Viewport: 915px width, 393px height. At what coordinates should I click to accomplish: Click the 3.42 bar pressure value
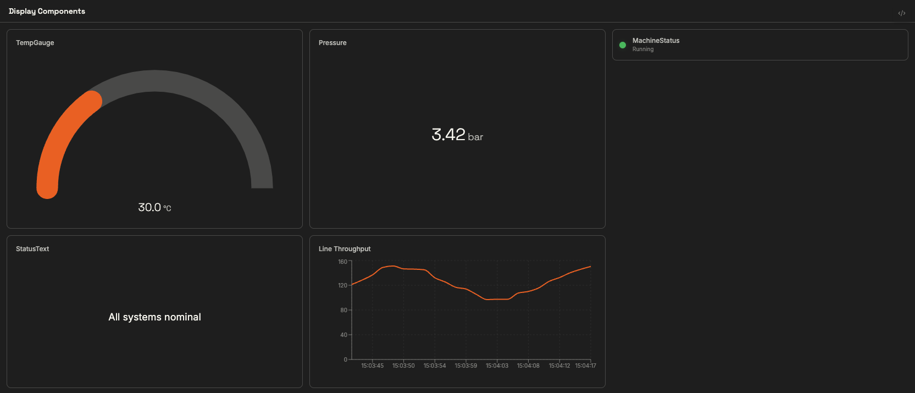(457, 135)
